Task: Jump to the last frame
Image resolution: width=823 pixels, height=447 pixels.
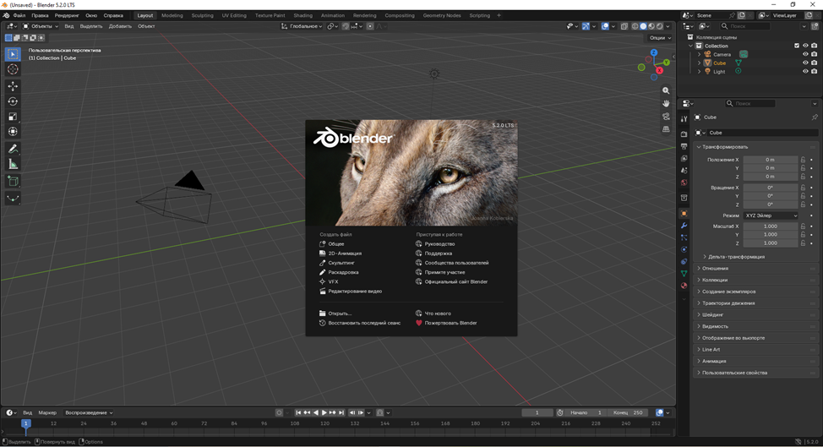Action: 341,413
